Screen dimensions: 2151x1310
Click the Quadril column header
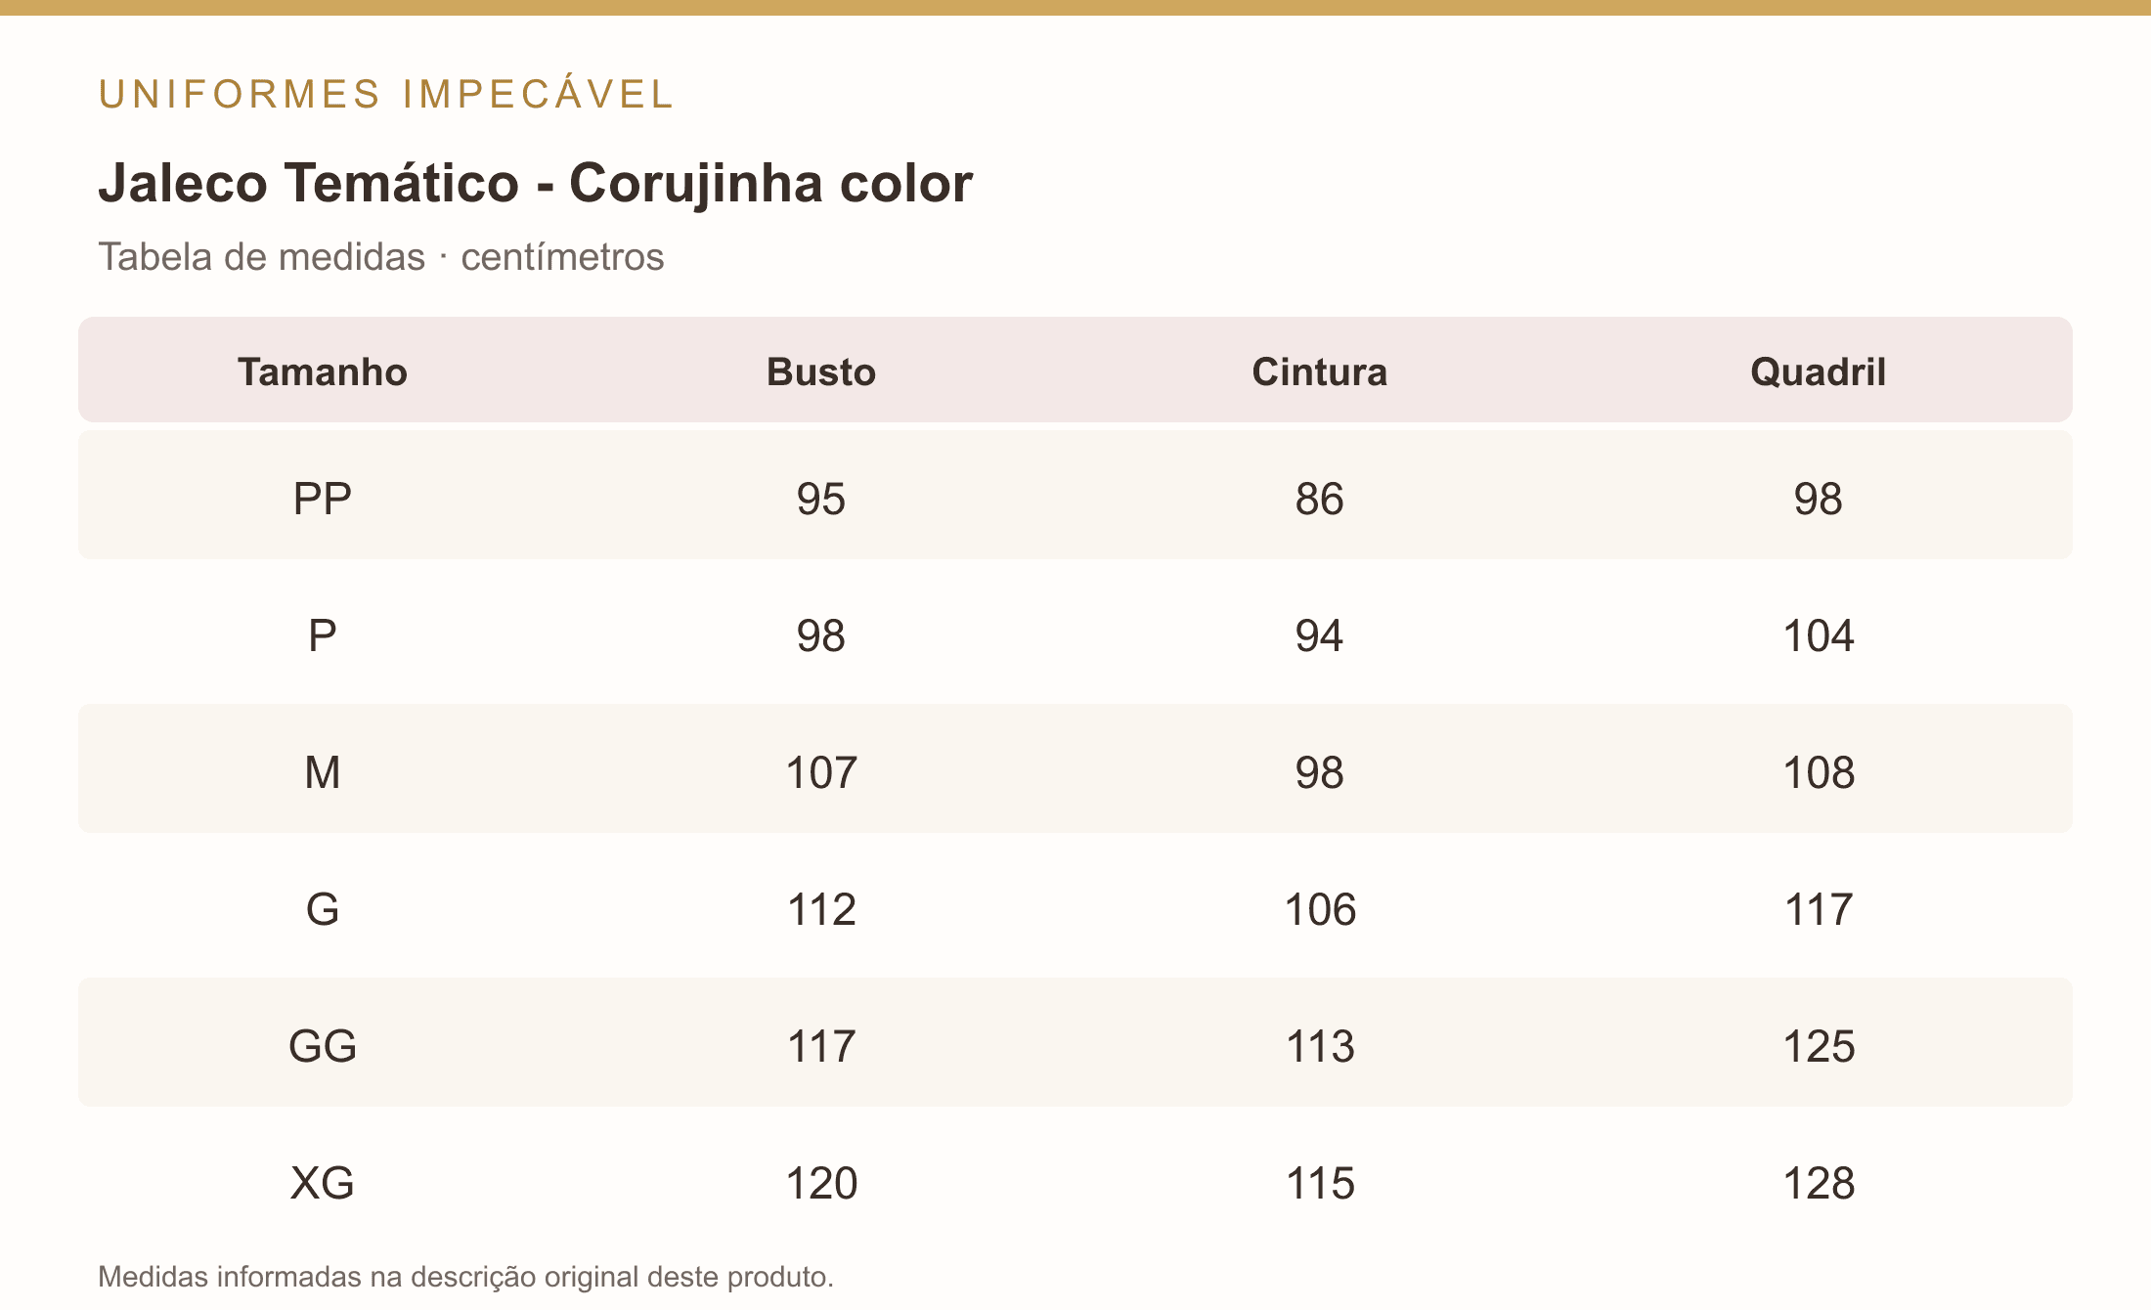tap(1819, 372)
